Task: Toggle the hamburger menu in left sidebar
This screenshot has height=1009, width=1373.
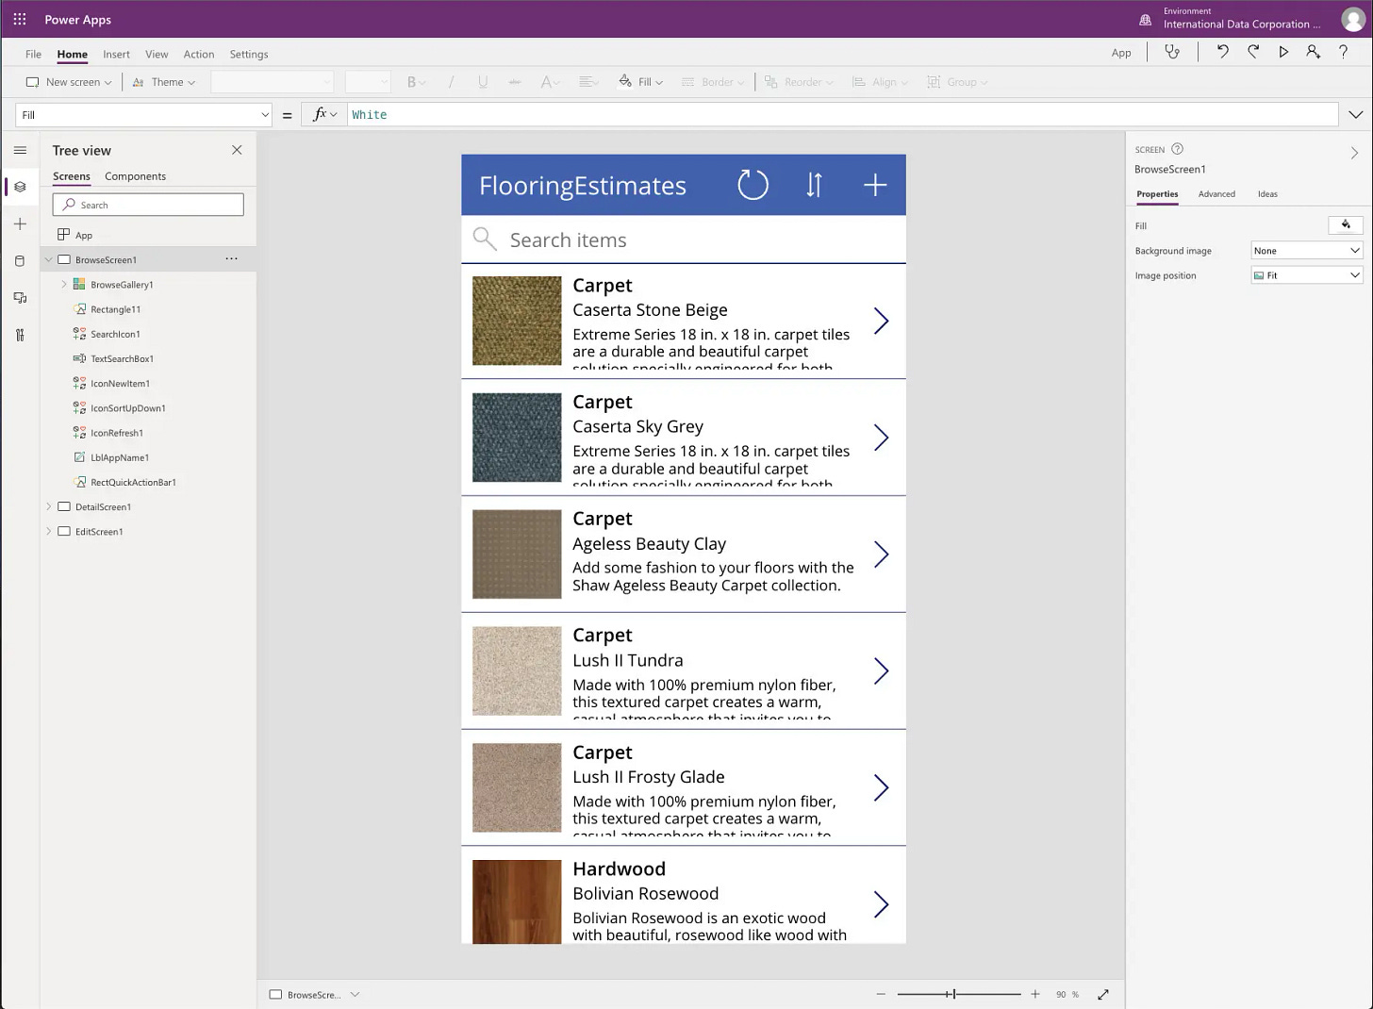Action: click(x=20, y=150)
